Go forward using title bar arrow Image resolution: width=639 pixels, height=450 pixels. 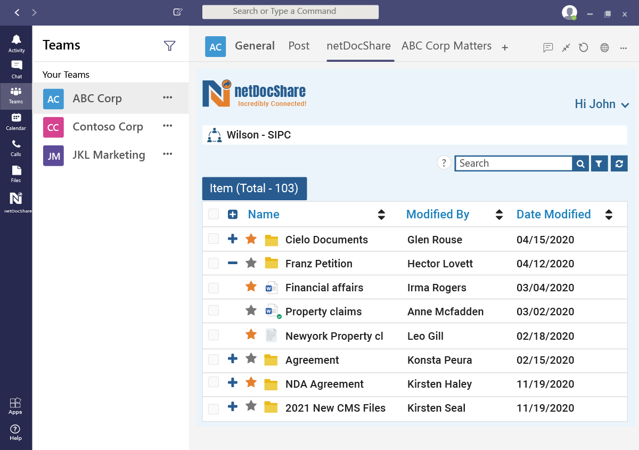coord(35,12)
